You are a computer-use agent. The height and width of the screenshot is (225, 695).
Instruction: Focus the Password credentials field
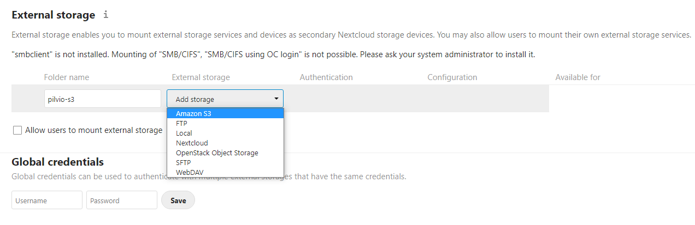122,200
